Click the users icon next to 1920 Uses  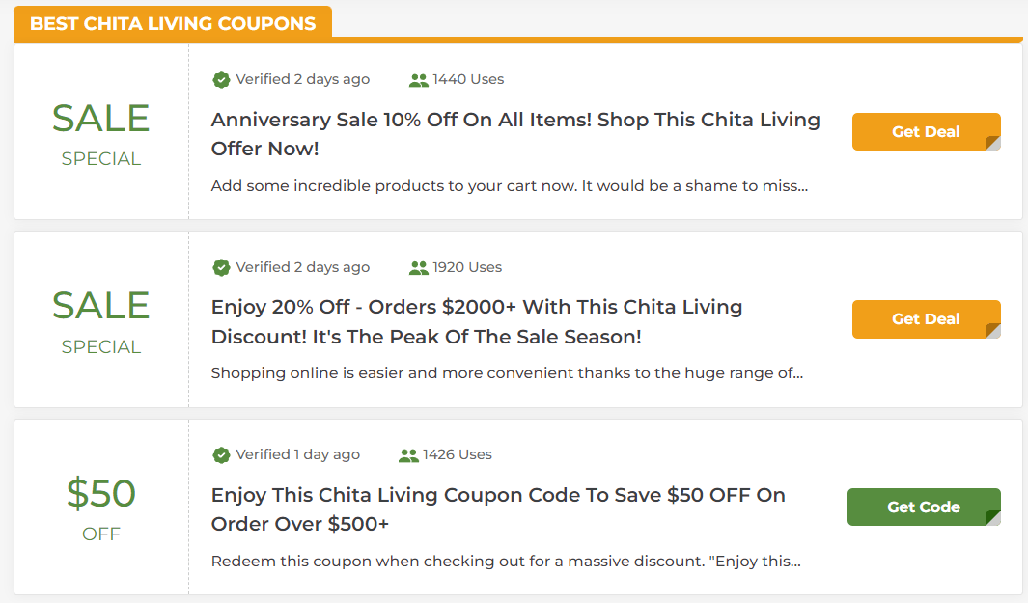pos(418,267)
